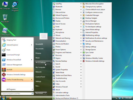Select the Recycle Bin desktop icon
The height and width of the screenshot is (100, 133).
tap(5, 18)
